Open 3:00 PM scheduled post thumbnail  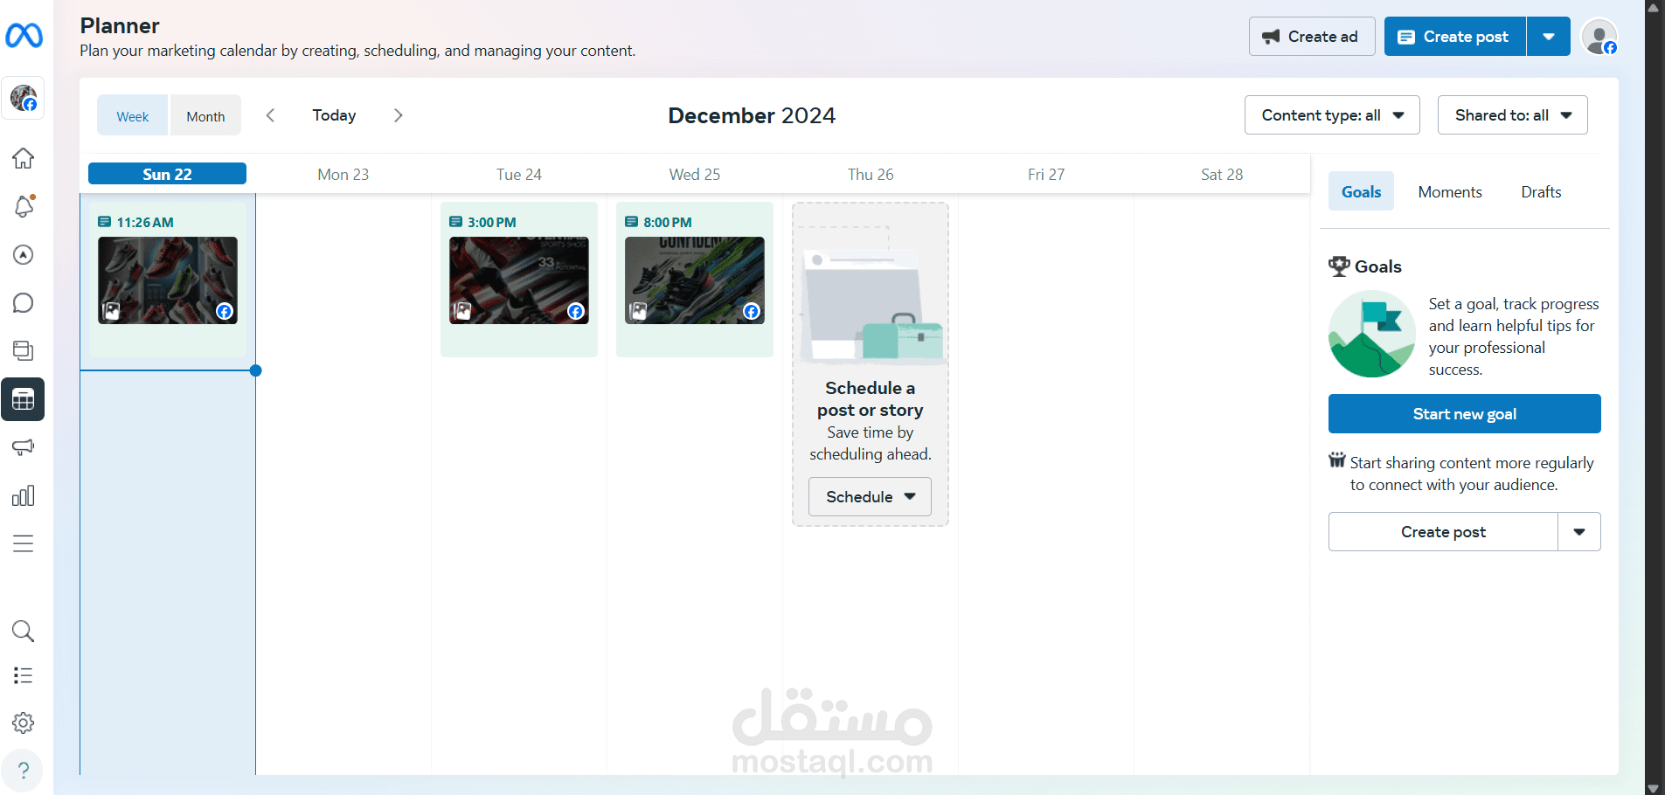(x=519, y=280)
